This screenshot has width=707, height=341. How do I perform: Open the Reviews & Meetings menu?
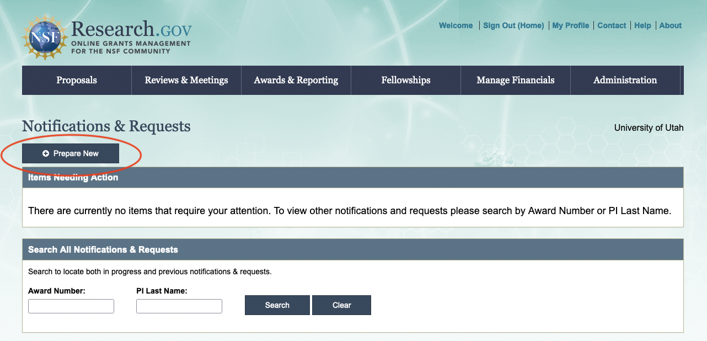click(x=186, y=80)
